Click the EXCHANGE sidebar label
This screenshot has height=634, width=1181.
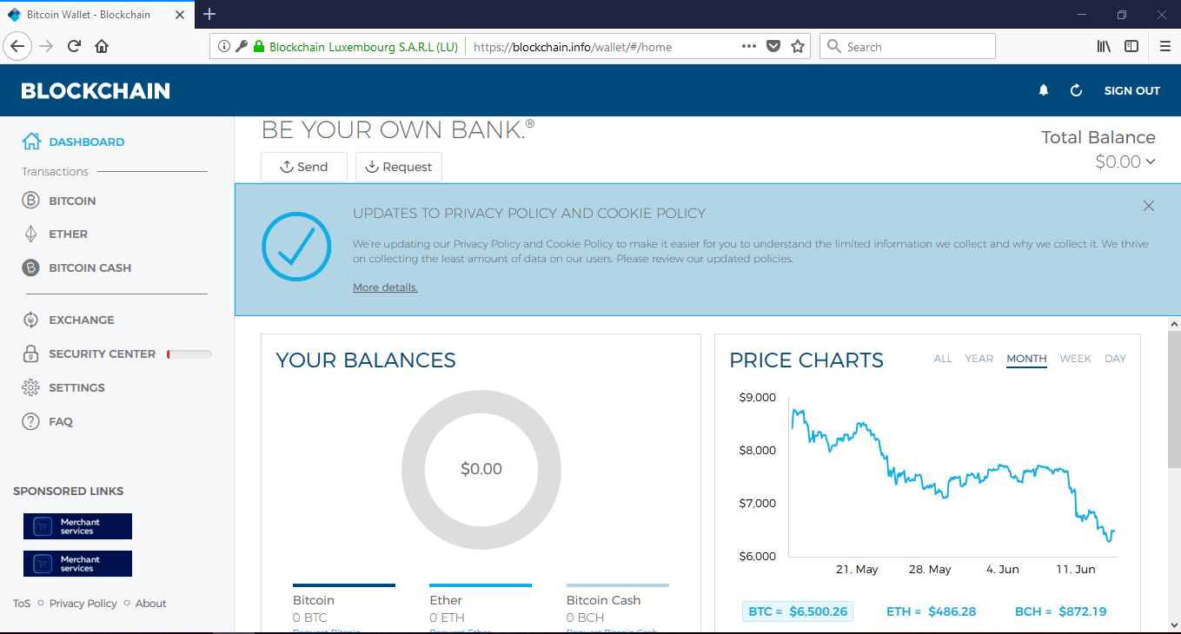click(82, 320)
